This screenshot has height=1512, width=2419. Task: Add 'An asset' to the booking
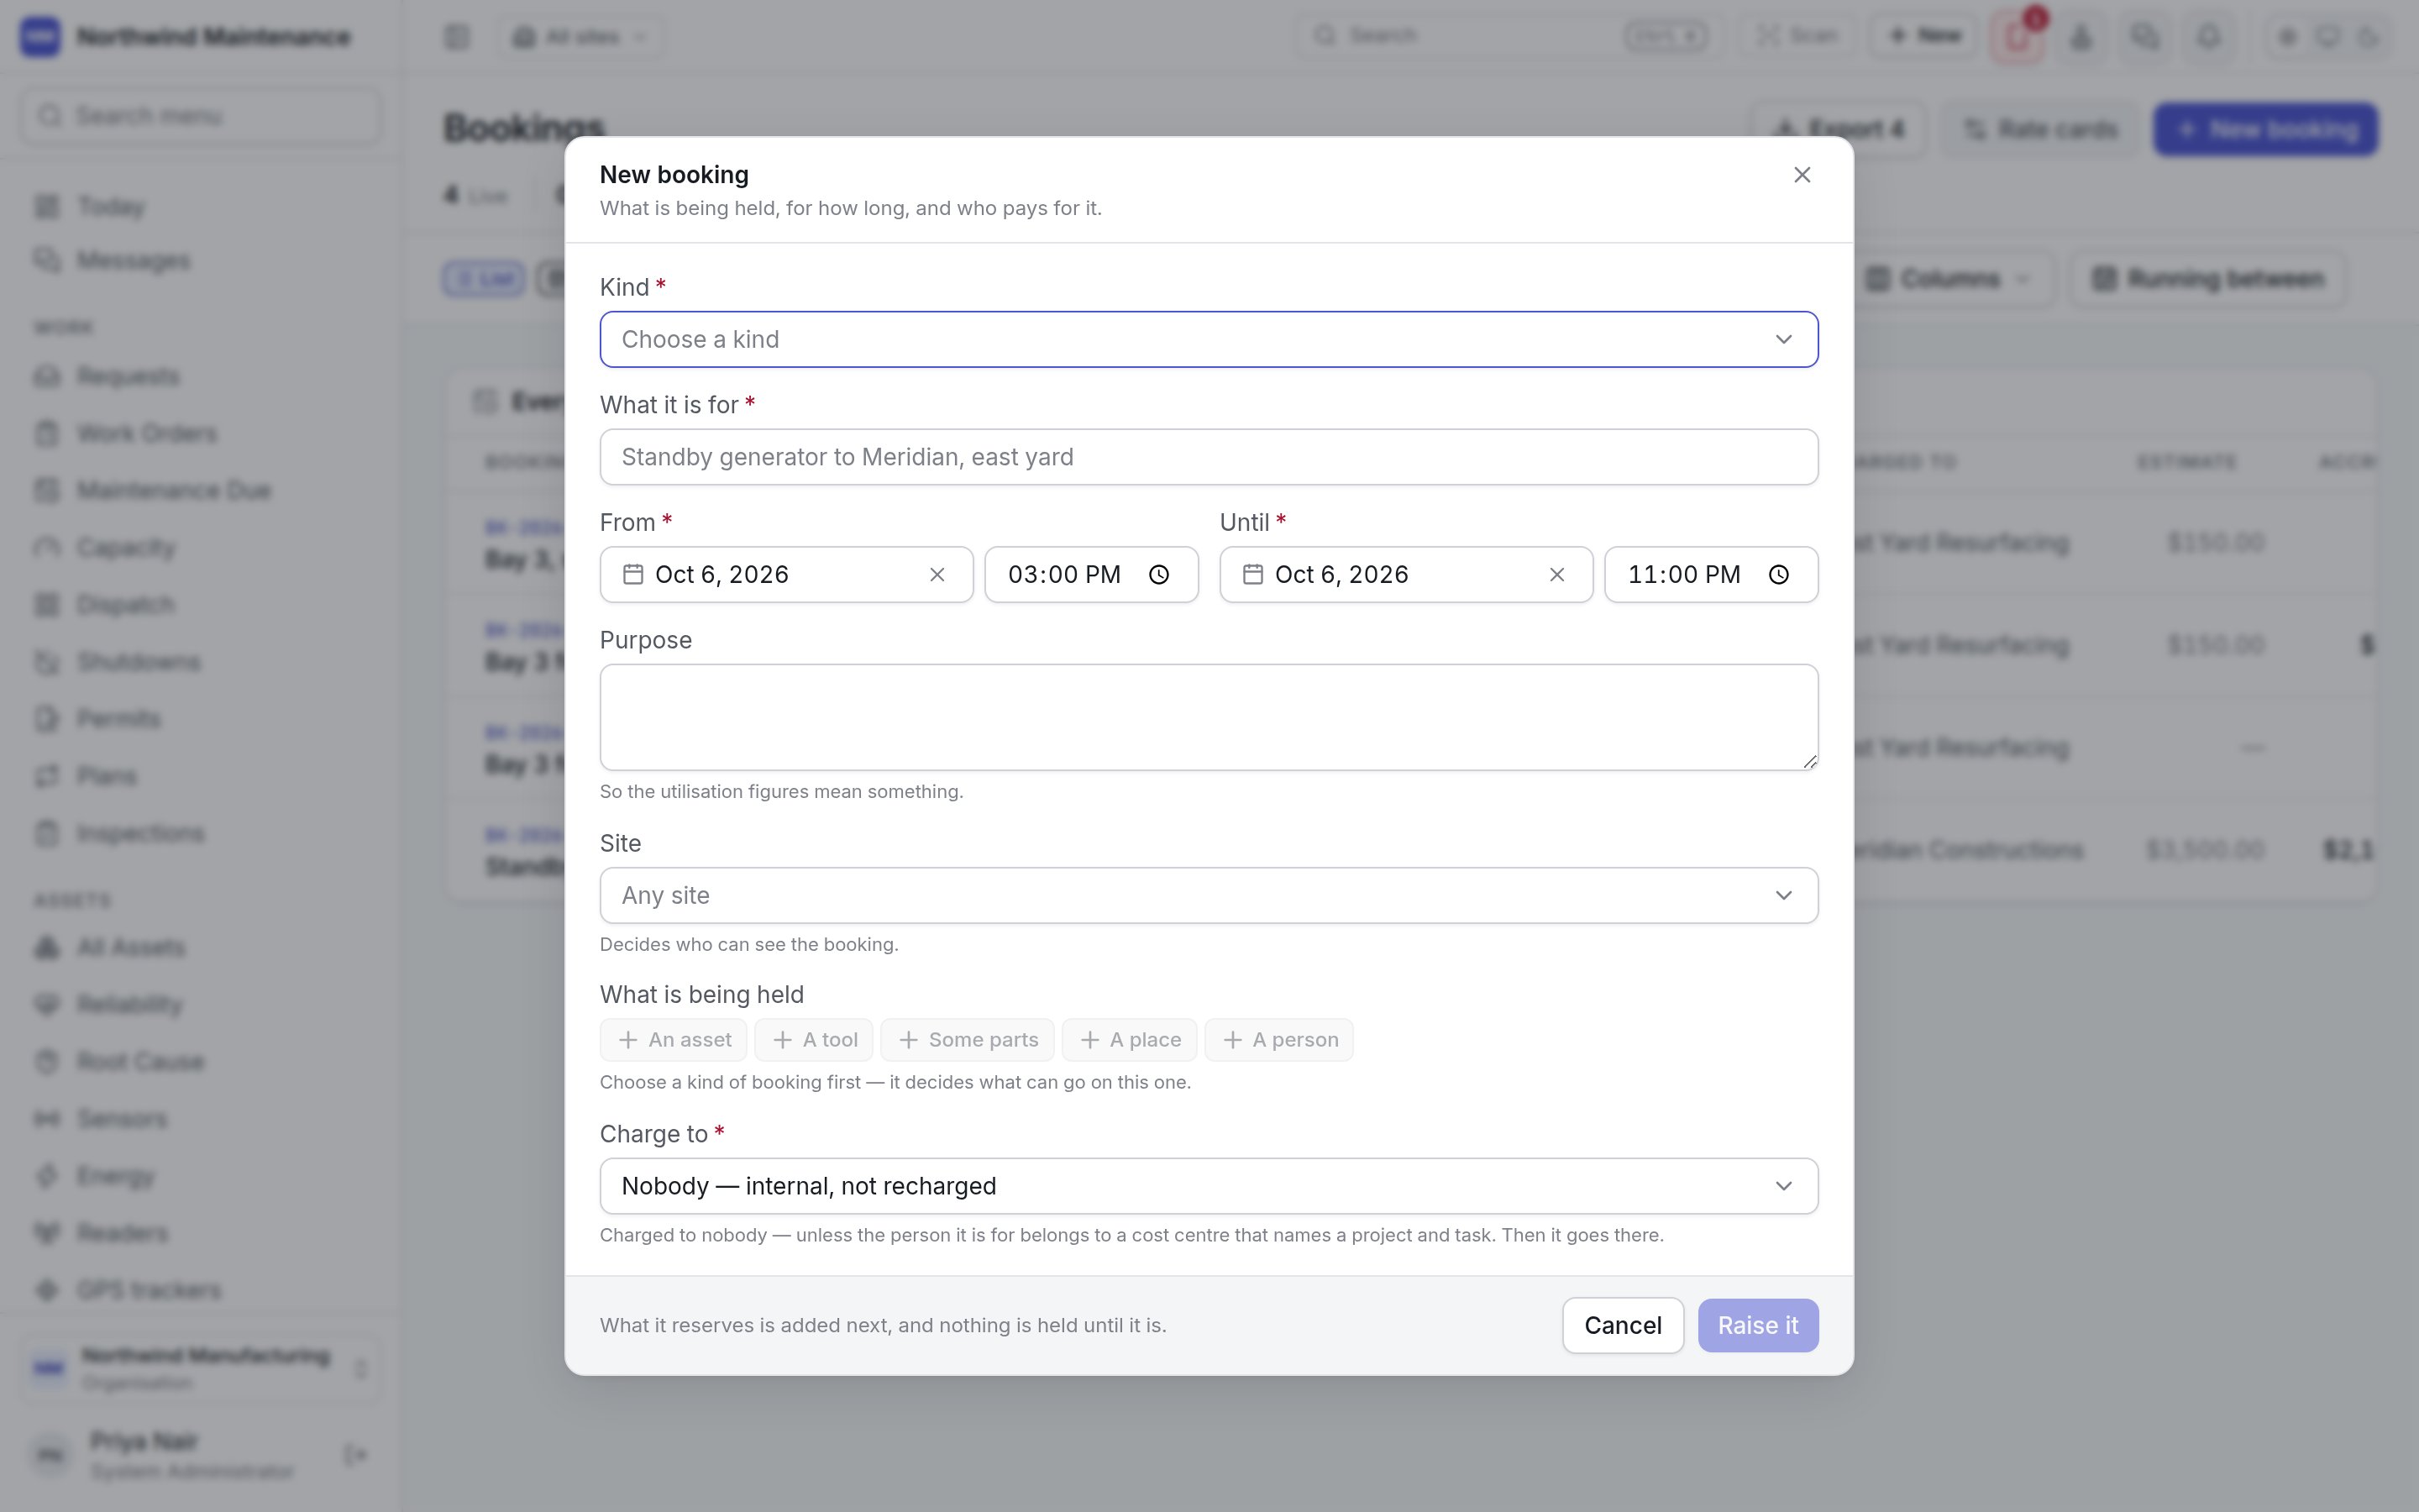[673, 1040]
